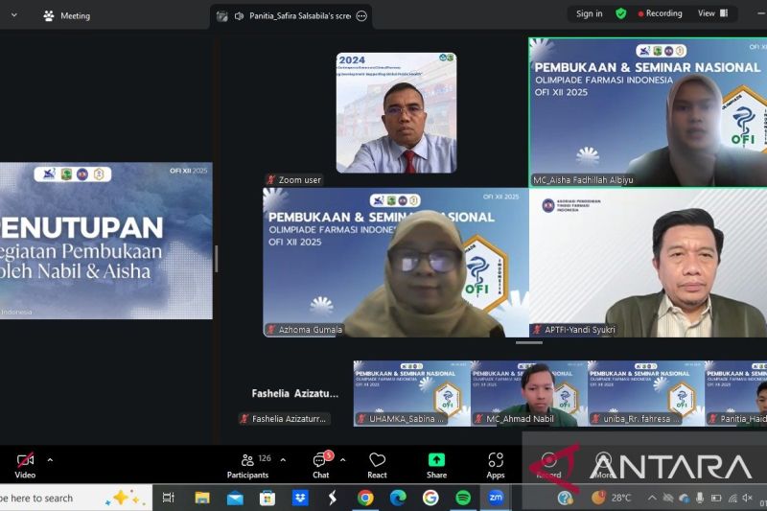
Task: Click the encryption shield icon
Action: pyautogui.click(x=621, y=13)
